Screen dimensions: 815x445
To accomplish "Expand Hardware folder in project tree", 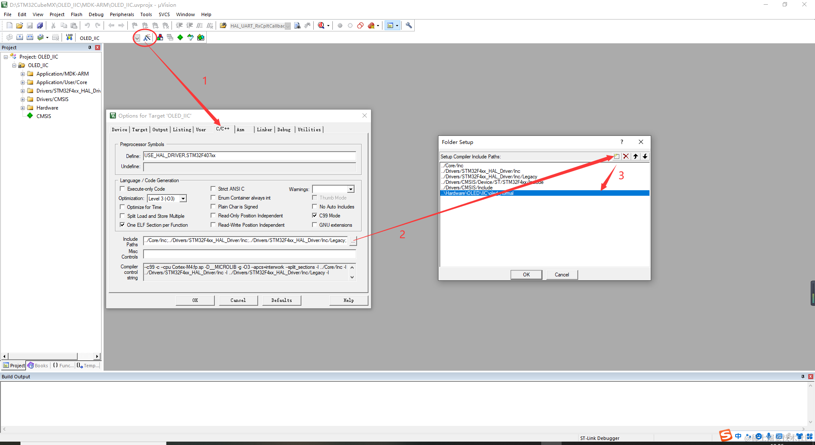I will pos(23,108).
